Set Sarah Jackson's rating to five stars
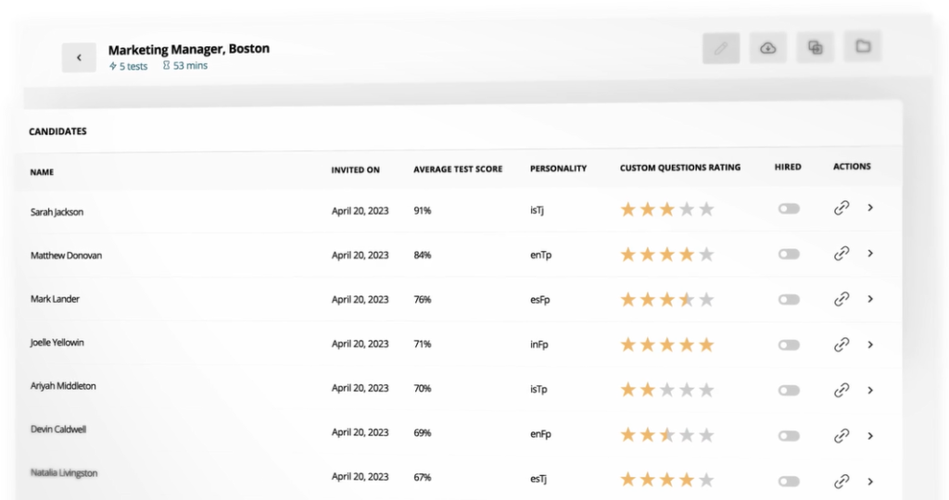This screenshot has height=500, width=949. click(x=706, y=209)
